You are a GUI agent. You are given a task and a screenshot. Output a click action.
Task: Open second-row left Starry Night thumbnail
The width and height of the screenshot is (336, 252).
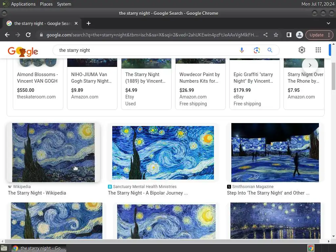point(56,221)
